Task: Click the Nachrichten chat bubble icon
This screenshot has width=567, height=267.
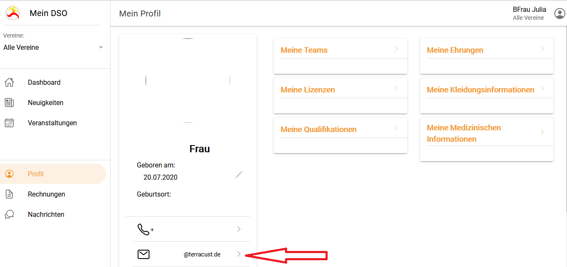Action: 9,214
